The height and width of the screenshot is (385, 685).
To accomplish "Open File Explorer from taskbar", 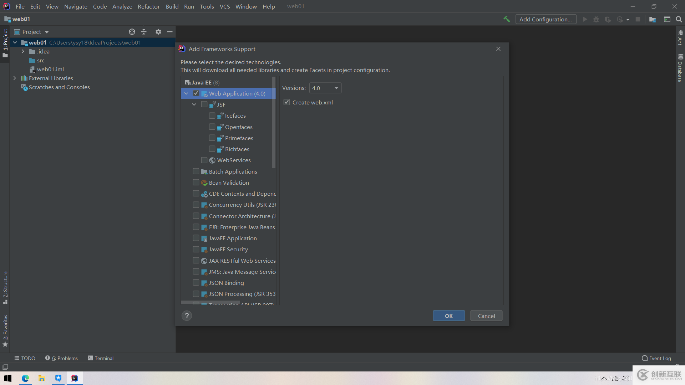I will pos(42,378).
